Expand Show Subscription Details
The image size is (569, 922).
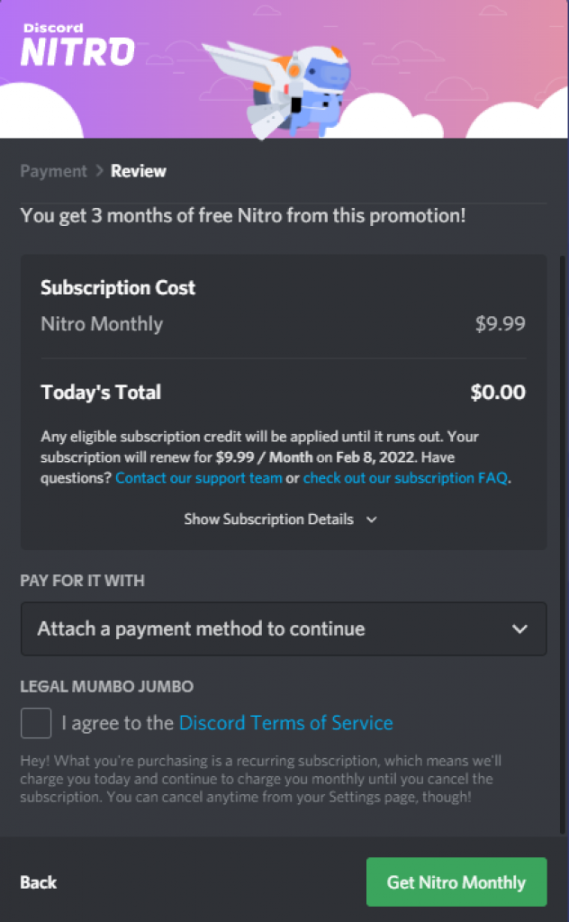268,520
